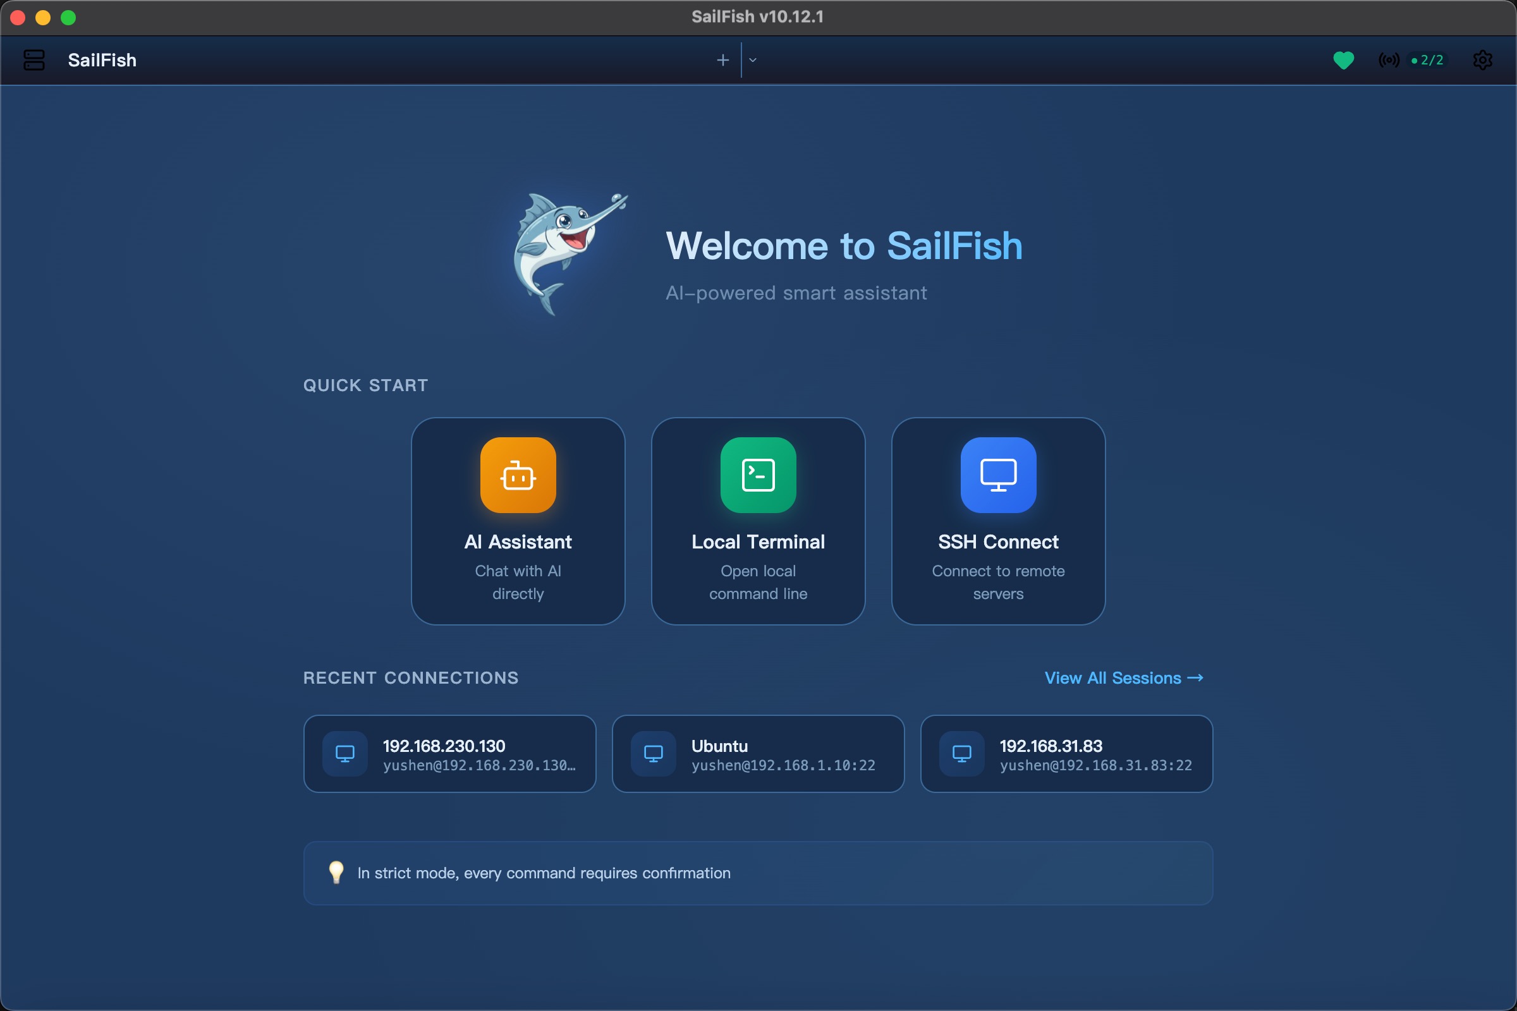Screen dimensions: 1517x1011
Task: Click the lightbulb icon in the strict mode banner
Action: 336,873
